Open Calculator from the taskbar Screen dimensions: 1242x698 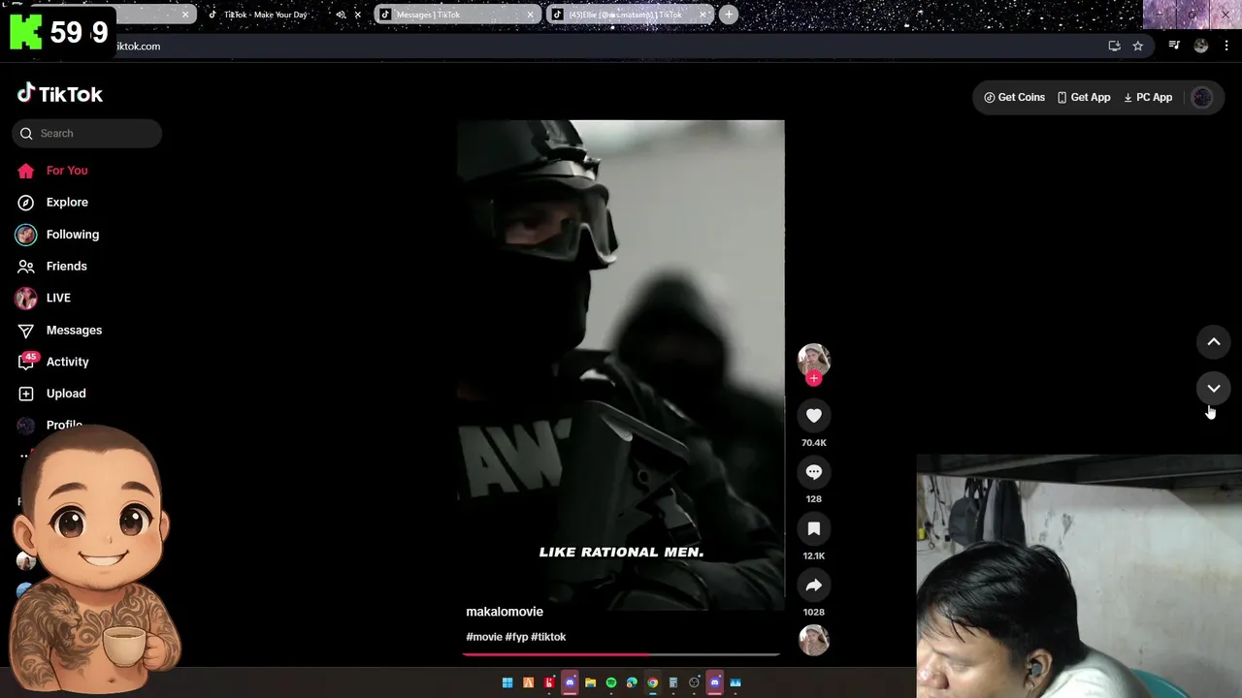coord(672,682)
